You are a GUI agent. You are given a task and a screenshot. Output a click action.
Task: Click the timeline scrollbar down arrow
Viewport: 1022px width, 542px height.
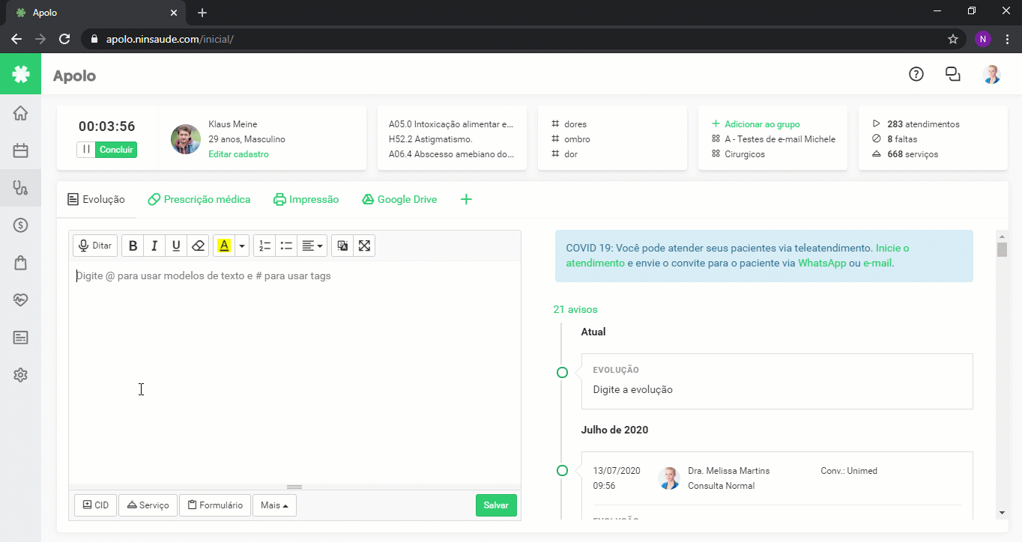point(1002,512)
